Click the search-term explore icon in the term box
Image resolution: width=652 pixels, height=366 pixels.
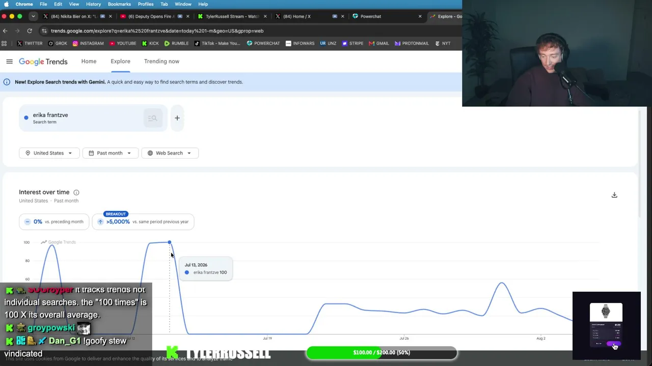tap(152, 118)
